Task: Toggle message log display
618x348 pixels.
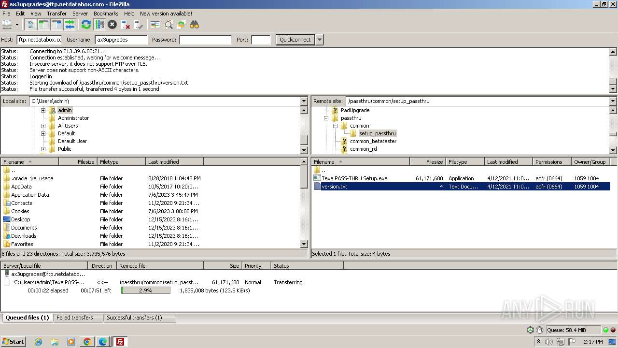Action: pos(31,24)
